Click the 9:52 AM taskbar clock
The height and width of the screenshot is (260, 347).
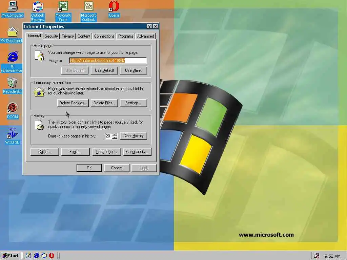pyautogui.click(x=332, y=256)
